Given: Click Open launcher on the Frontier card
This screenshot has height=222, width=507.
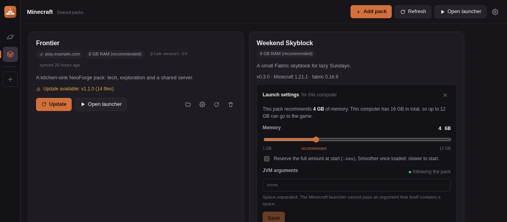Looking at the screenshot, I should pos(101,104).
